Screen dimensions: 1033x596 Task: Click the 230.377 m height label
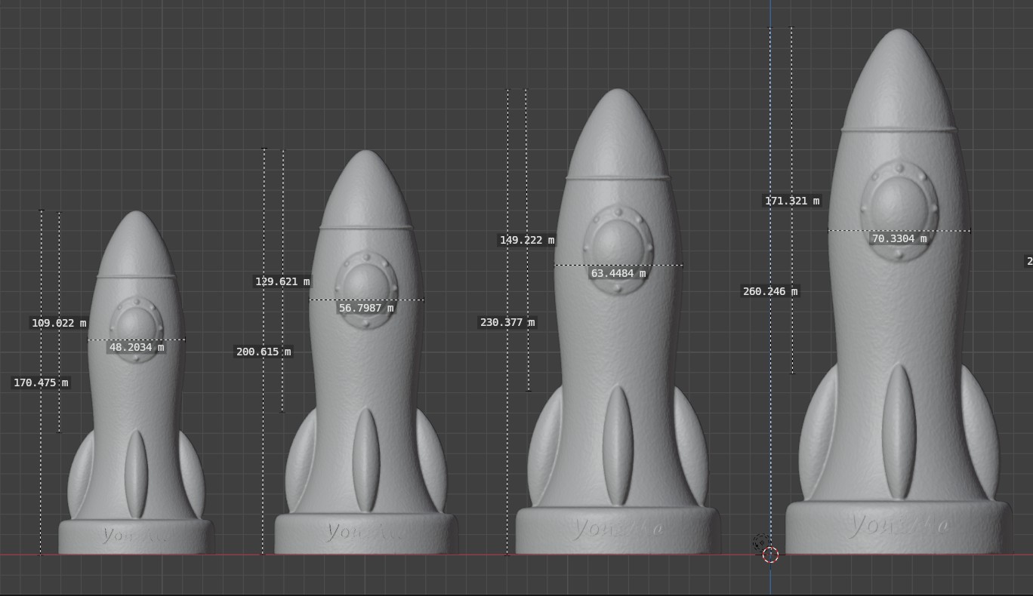pyautogui.click(x=507, y=322)
